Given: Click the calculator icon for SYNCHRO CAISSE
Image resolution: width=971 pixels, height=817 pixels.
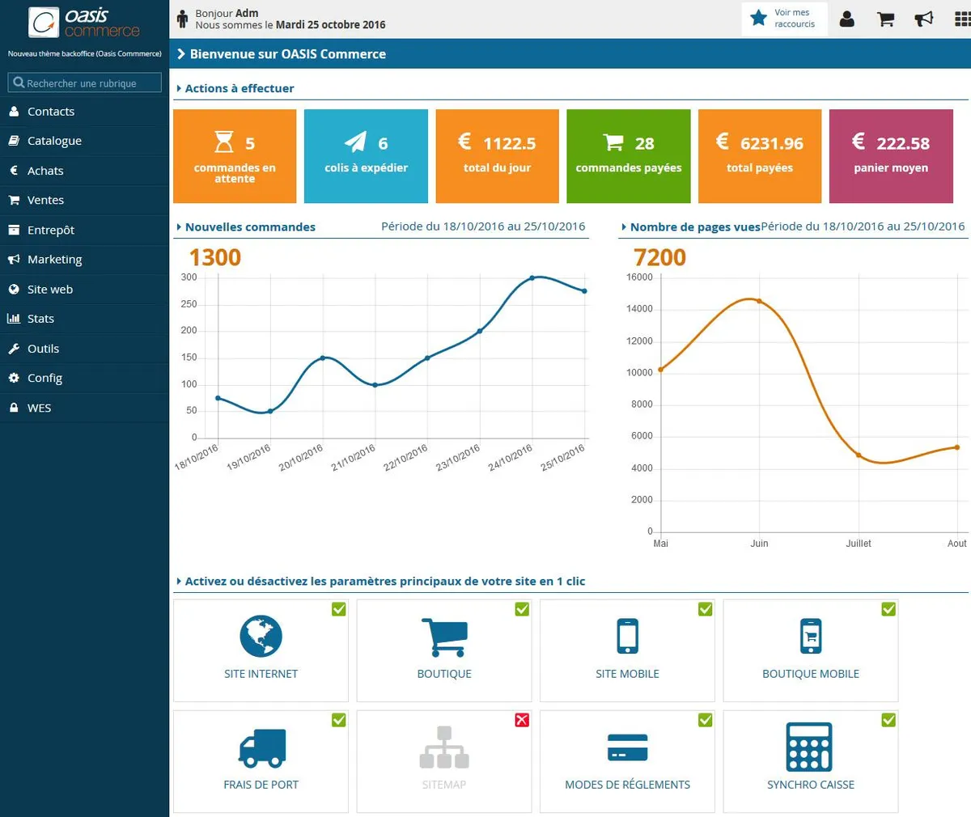Looking at the screenshot, I should click(809, 747).
